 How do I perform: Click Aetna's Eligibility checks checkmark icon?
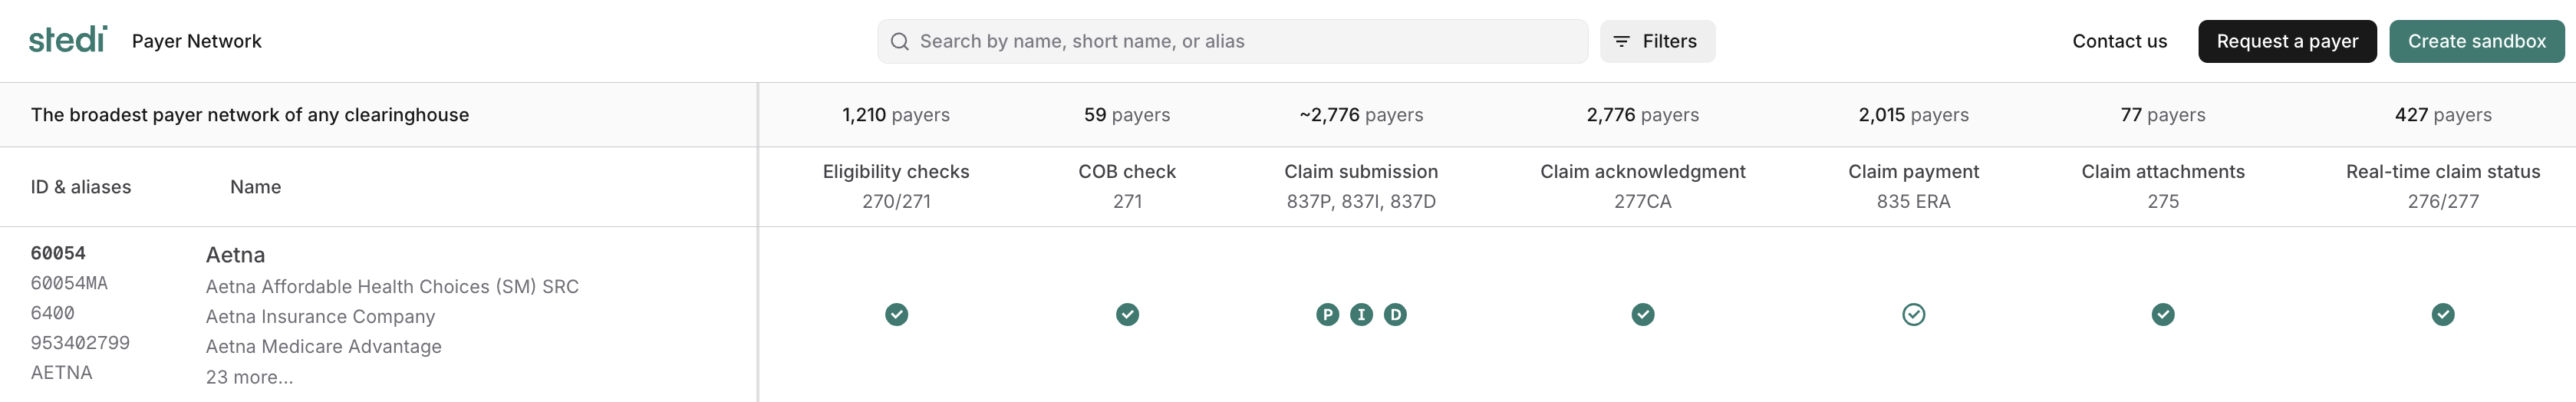[896, 314]
